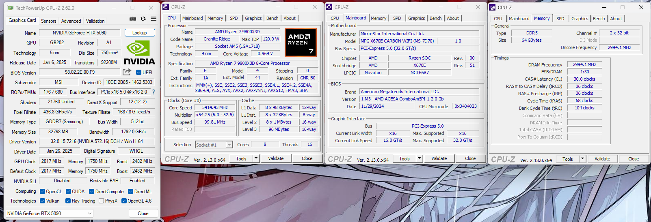Open the NVIDIA GeForce RTX 5090 GPU dropdown
Viewport: 651px width, 222px height.
point(50,213)
